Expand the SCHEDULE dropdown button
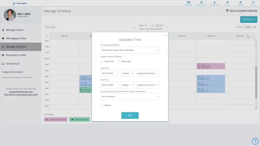Screen dimensions: 260x146 point(249,19)
